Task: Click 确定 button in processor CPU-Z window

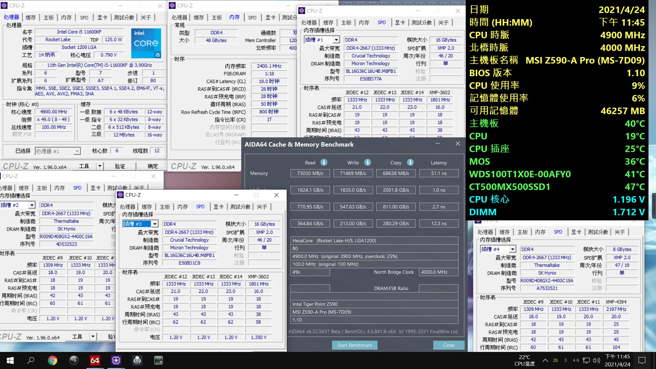Action: (153, 166)
